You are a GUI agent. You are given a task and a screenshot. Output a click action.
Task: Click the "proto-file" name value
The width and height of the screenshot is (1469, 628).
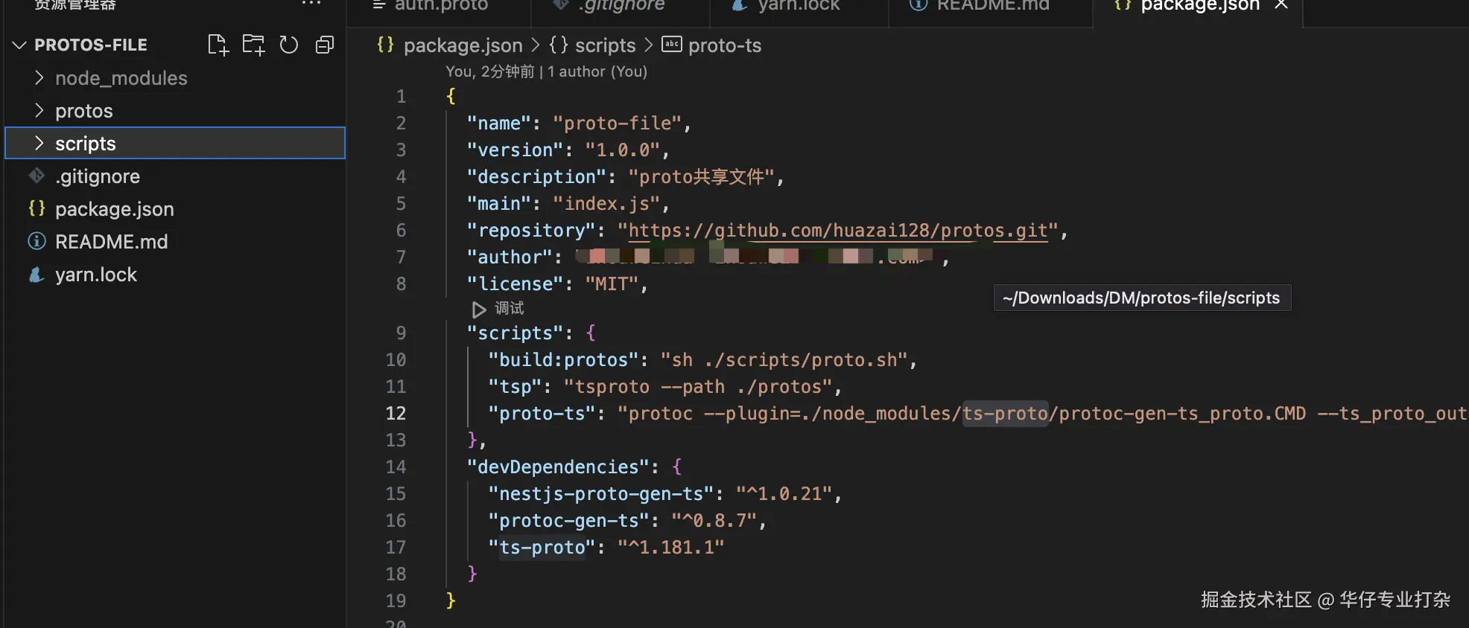pos(617,124)
